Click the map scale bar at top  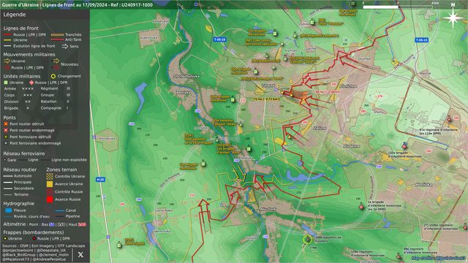(397, 7)
